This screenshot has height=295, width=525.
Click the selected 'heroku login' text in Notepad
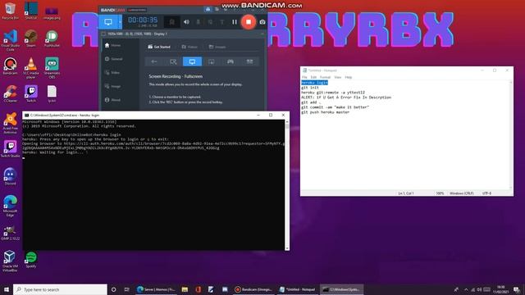(x=314, y=83)
